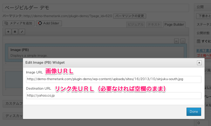Click the パーマリンクの変更 button
211x126 pixels.
click(130, 16)
